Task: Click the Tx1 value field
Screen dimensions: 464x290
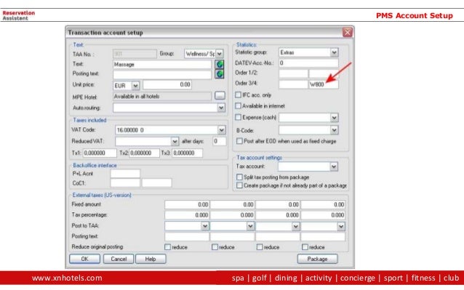Action: point(100,153)
